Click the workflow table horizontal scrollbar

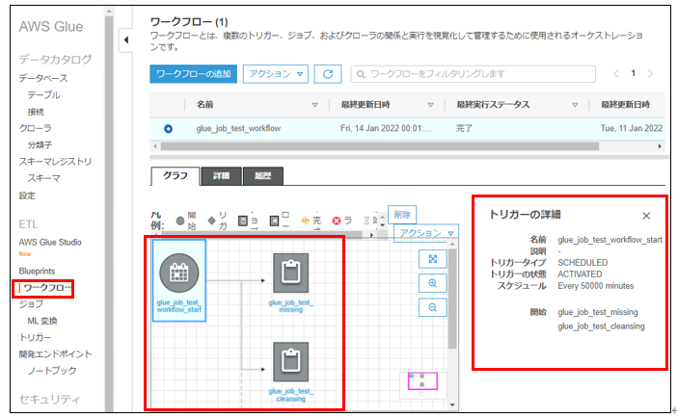[380, 146]
